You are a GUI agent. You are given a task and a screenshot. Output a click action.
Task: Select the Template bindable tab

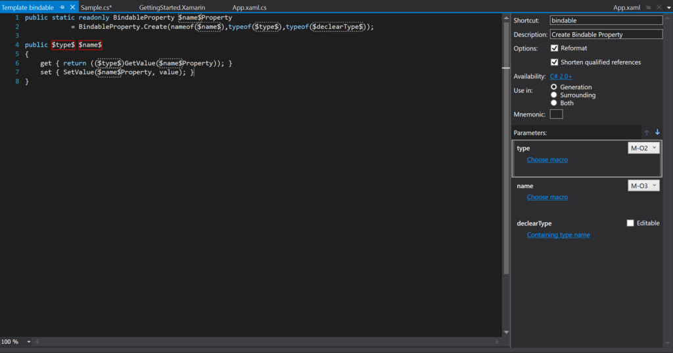click(28, 7)
